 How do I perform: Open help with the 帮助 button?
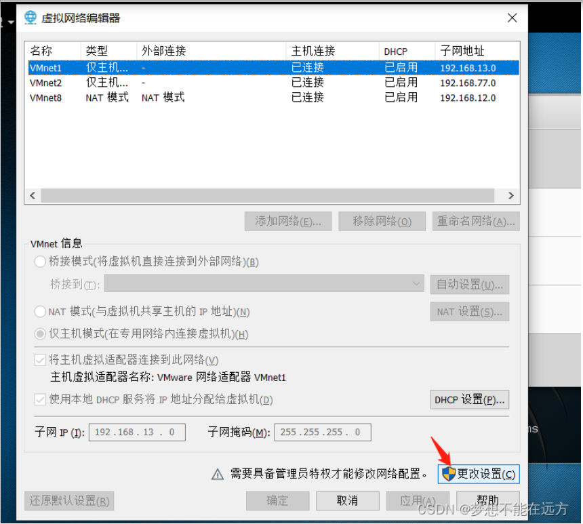point(488,501)
